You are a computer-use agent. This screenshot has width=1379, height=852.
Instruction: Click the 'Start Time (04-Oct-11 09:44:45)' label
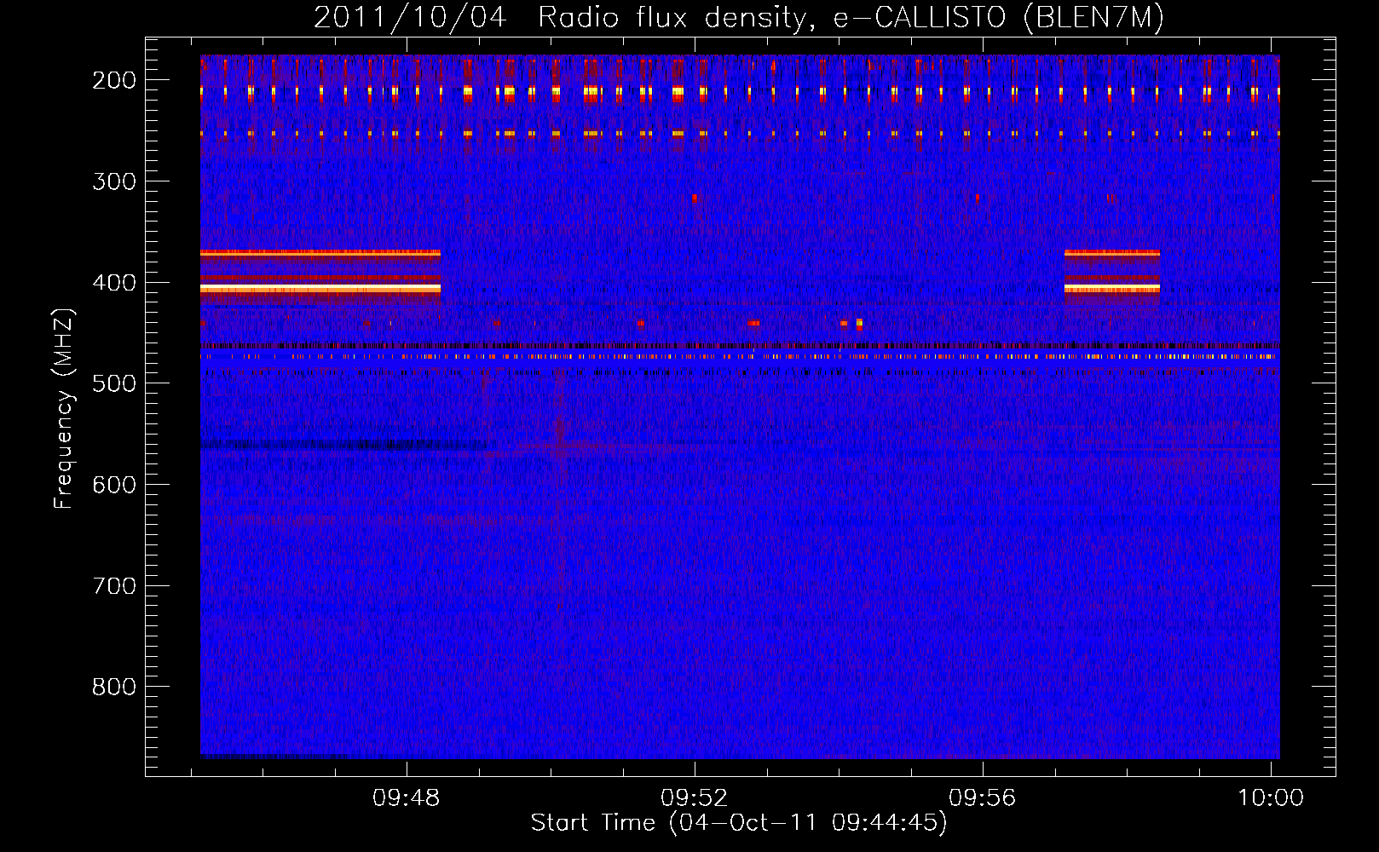tap(739, 823)
